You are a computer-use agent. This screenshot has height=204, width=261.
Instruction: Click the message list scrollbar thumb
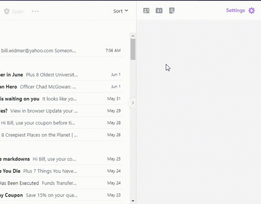[x=133, y=49]
